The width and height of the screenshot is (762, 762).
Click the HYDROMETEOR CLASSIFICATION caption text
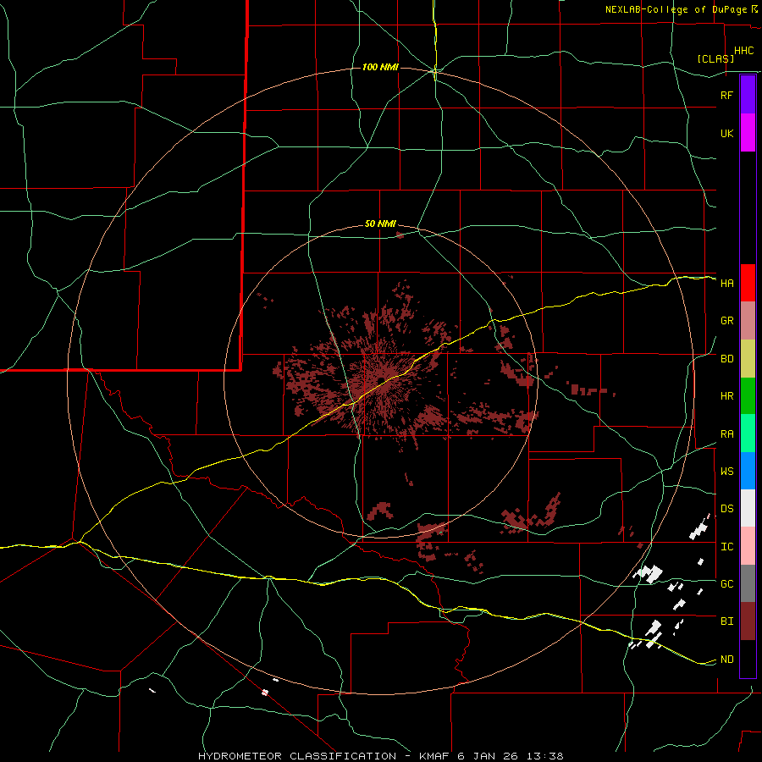[297, 756]
